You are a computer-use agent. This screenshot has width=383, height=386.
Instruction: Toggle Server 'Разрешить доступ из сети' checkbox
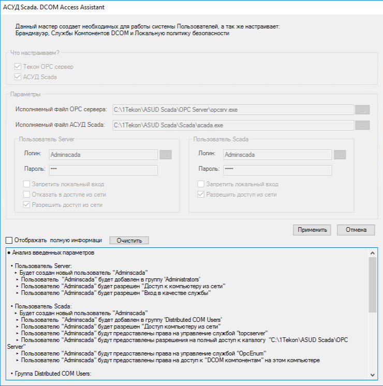point(27,205)
